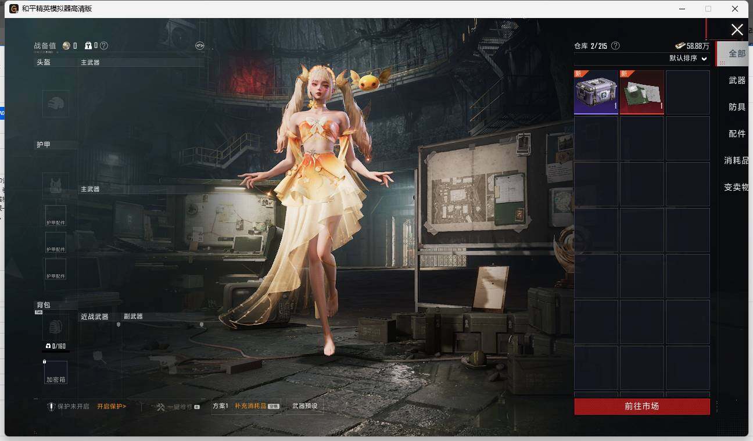Switch to the 武器 category tab
This screenshot has width=753, height=441.
(737, 80)
